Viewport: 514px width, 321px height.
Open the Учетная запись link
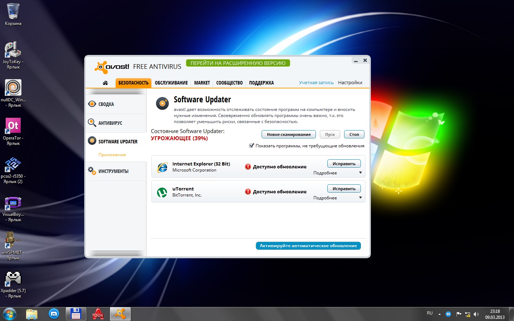[x=316, y=83]
